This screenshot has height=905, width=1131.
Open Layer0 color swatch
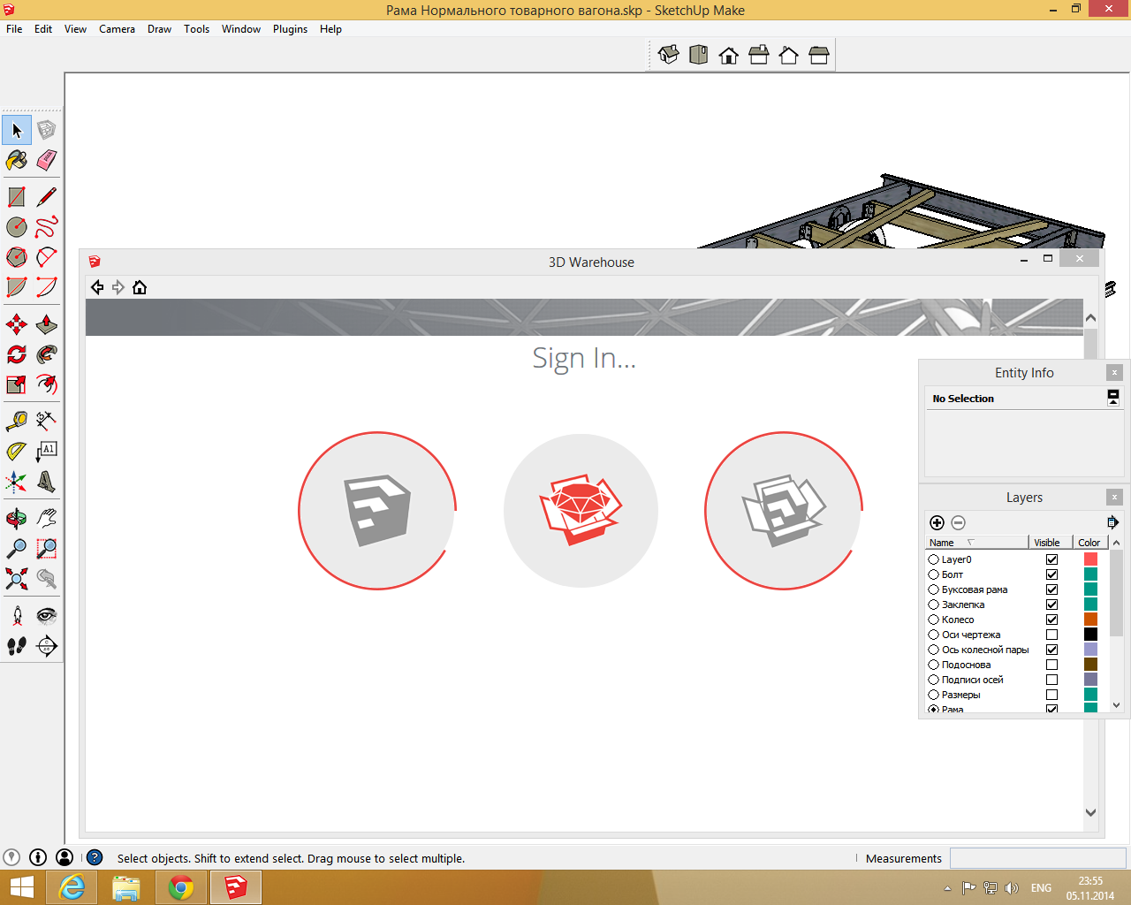[1090, 559]
